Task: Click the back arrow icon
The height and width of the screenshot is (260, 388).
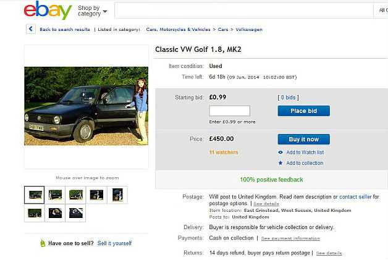Action: point(31,29)
